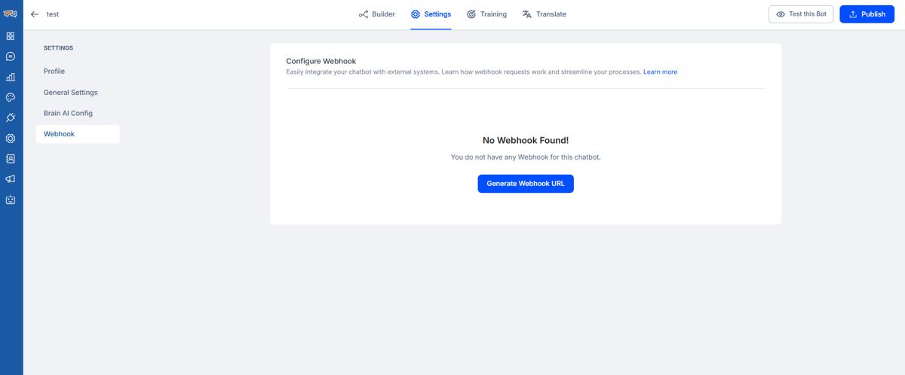Open the gear settings icon in sidebar
Image resolution: width=905 pixels, height=375 pixels.
pyautogui.click(x=11, y=139)
